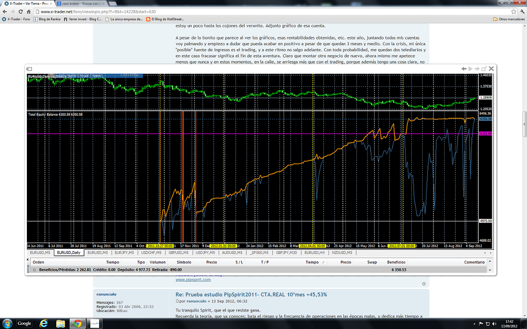Show hidden system tray icons arrow
Image resolution: width=527 pixels, height=329 pixels.
(x=473, y=323)
